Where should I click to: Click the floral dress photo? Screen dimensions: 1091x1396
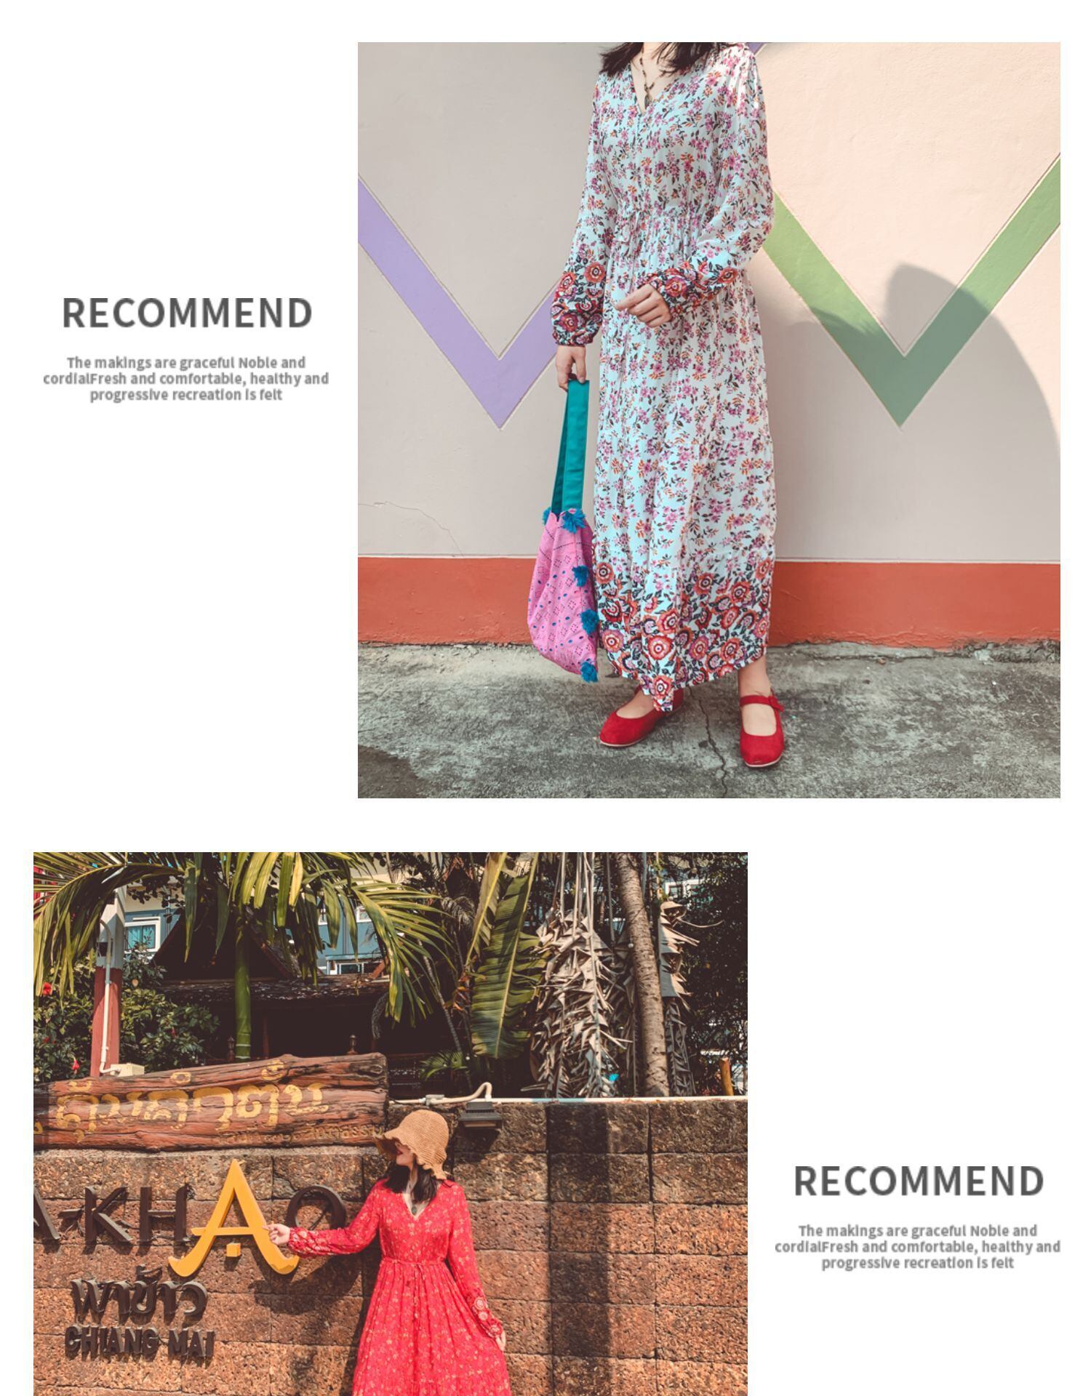tap(708, 420)
